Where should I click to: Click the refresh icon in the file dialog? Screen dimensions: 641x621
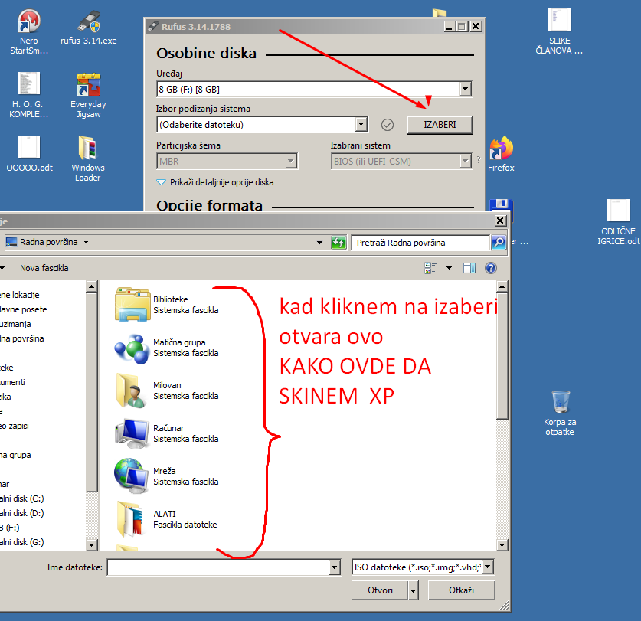[338, 243]
